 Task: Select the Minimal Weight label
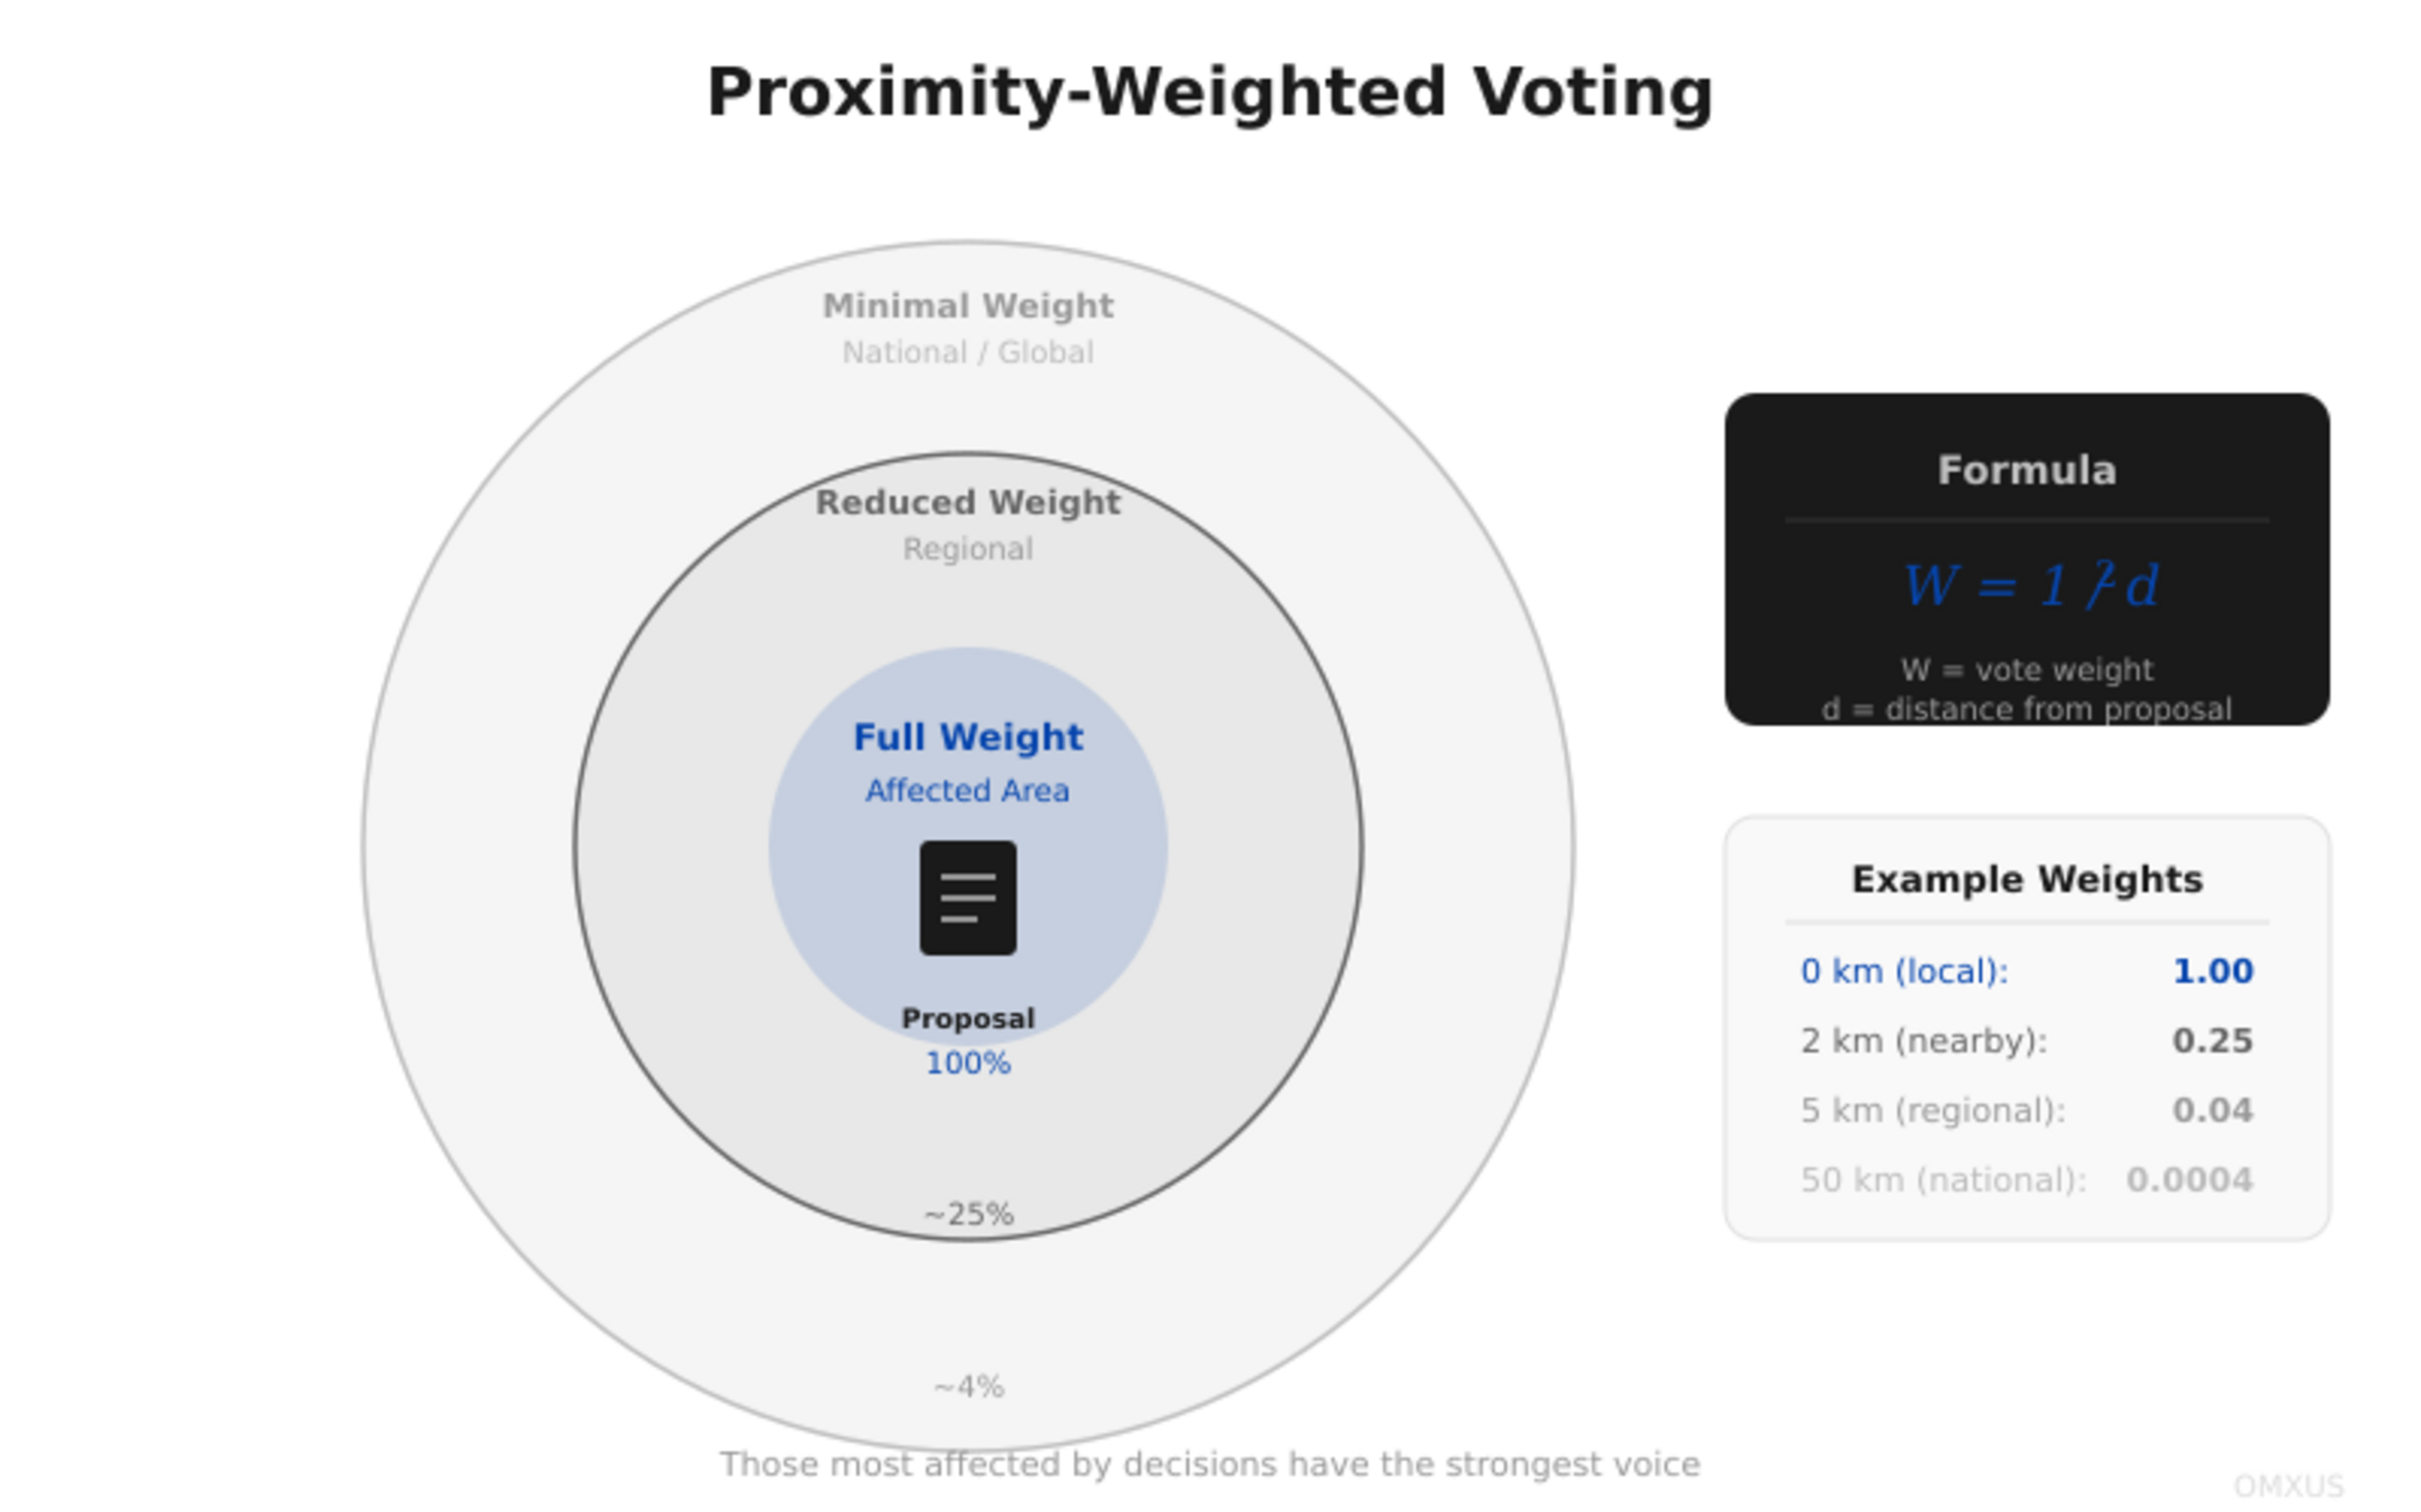point(967,305)
